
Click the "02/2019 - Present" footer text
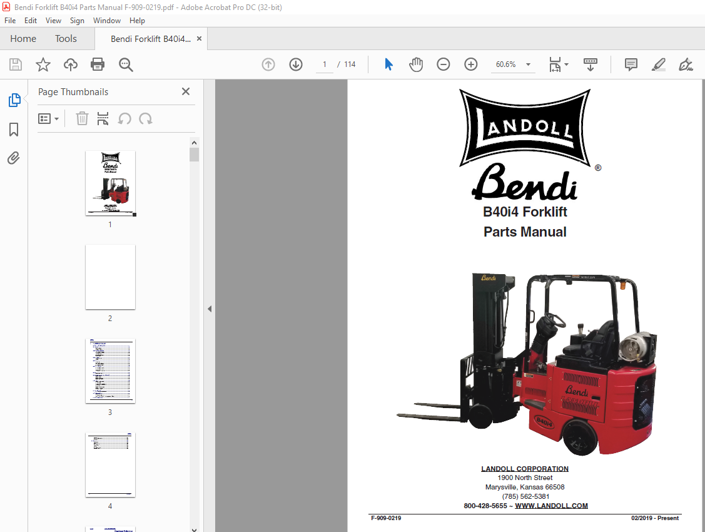(x=655, y=518)
